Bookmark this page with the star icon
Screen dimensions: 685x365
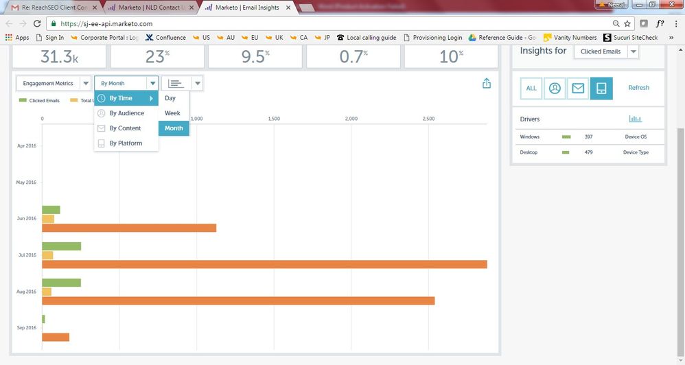627,23
